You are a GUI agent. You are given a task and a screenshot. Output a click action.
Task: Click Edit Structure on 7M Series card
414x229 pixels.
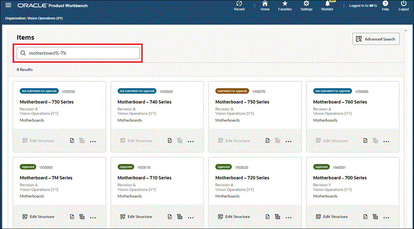pyautogui.click(x=38, y=217)
